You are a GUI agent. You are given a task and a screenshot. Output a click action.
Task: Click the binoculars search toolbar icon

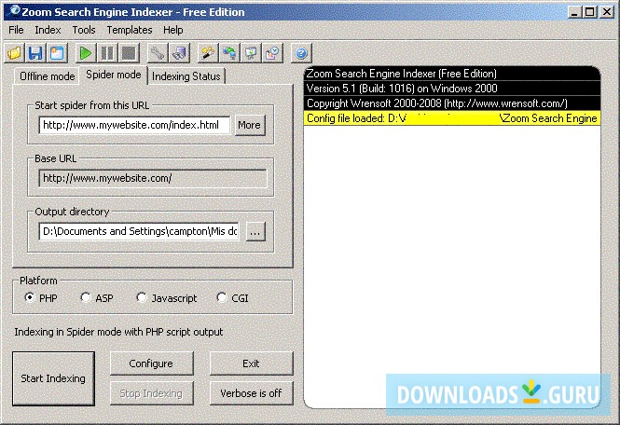coord(179,53)
